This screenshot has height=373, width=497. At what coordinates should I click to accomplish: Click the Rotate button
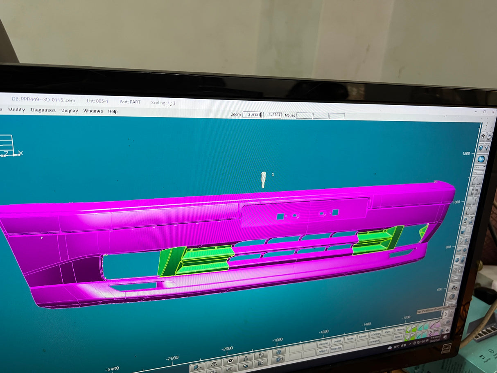coord(323,343)
